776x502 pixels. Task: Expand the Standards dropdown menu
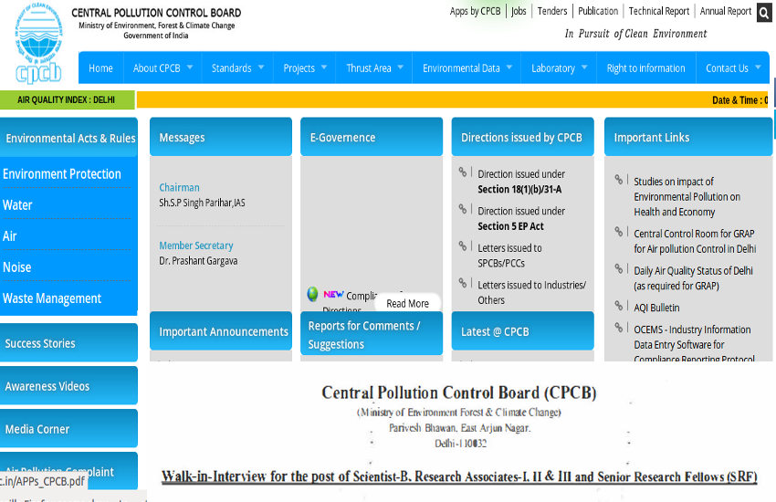coord(238,68)
